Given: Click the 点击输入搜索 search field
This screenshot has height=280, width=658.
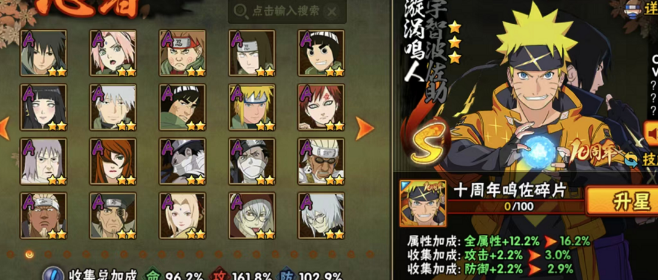Looking at the screenshot, I should 287,12.
